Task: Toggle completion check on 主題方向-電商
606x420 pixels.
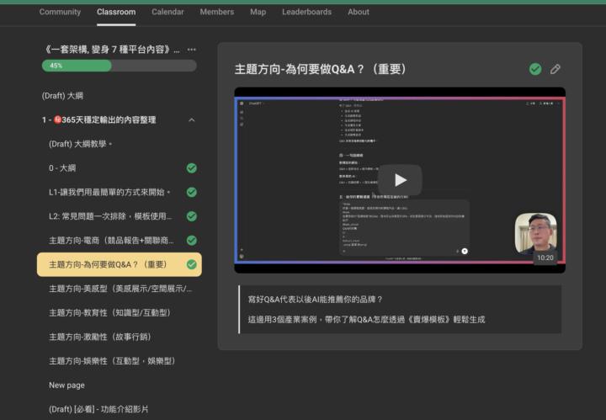Action: (x=192, y=241)
